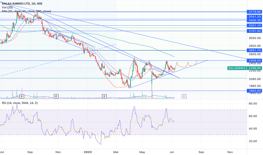The height and width of the screenshot is (155, 263).
Task: Click the 3000.00 price axis value
Action: click(255, 38)
